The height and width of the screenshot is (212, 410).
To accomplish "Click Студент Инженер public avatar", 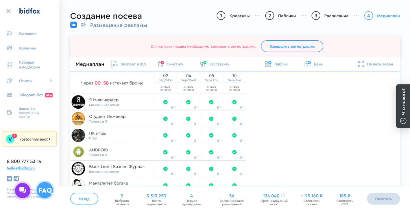I will [78, 119].
